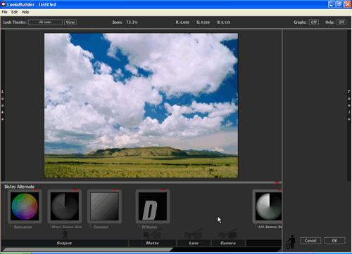This screenshot has height=254, width=352.
Task: Restore the LooksBuilder window size
Action: coord(339,4)
